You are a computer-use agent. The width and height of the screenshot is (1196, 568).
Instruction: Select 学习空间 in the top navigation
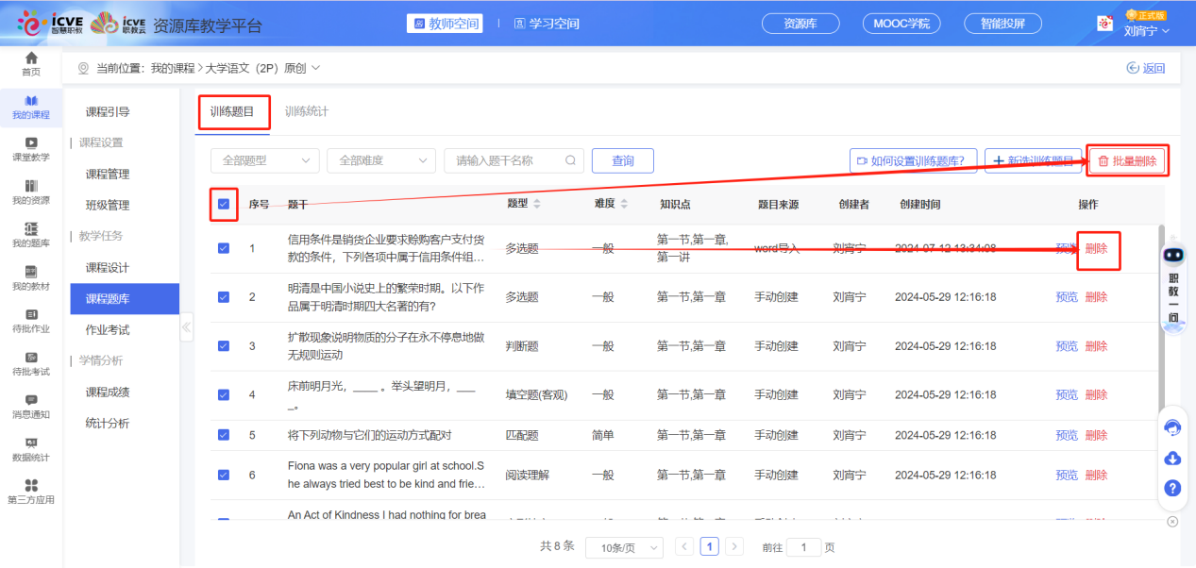click(547, 24)
